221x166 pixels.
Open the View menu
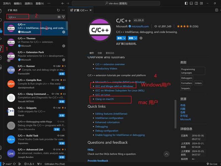click(x=40, y=3)
